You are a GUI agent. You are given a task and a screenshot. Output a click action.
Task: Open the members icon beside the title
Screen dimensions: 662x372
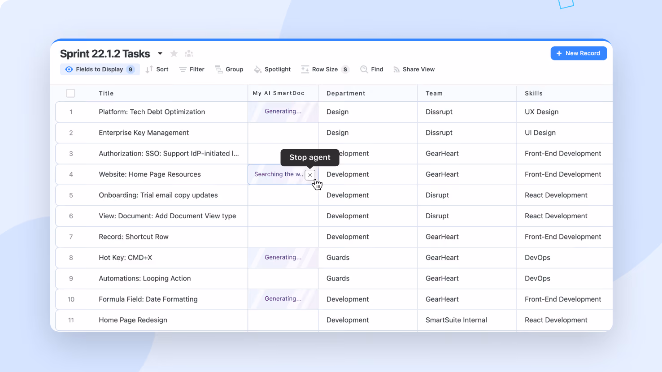(189, 54)
